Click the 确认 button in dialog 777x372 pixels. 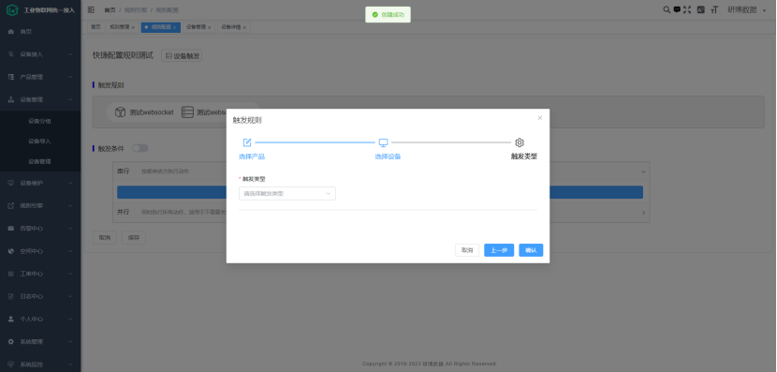(x=531, y=250)
